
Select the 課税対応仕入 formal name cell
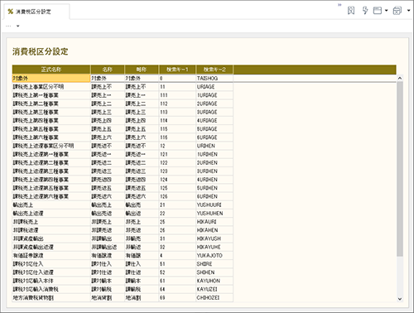[x=51, y=264]
